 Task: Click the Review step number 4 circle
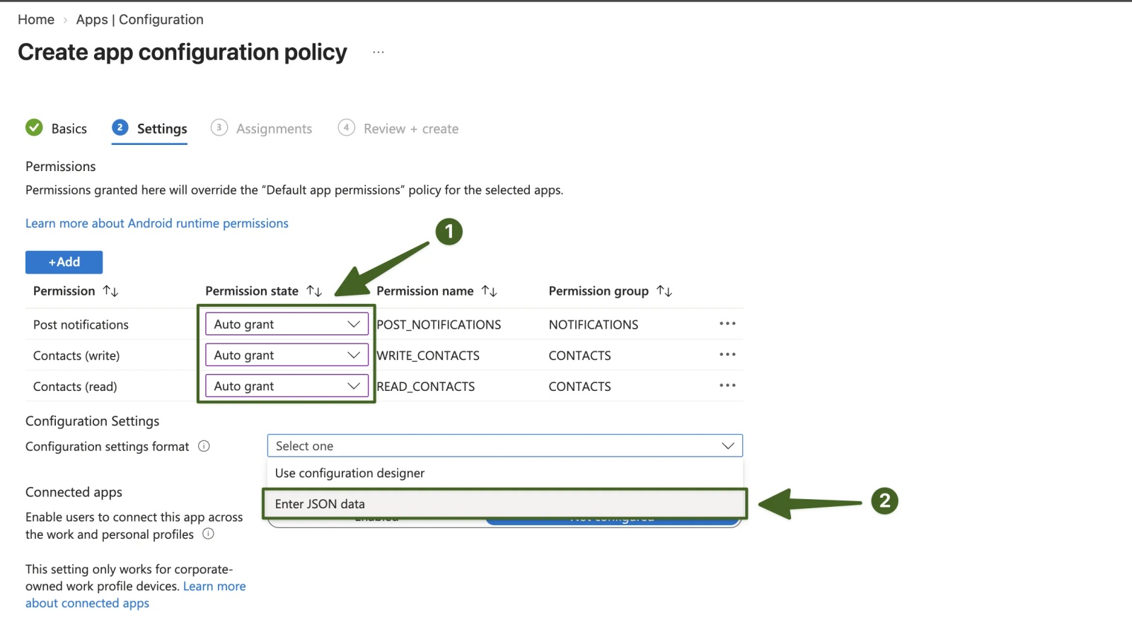pos(346,127)
